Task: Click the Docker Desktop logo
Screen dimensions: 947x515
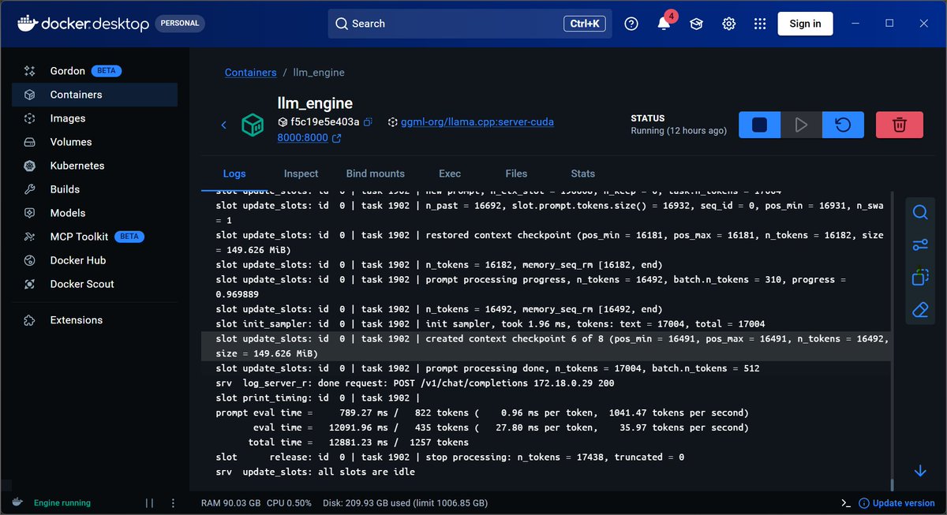Action: [83, 24]
